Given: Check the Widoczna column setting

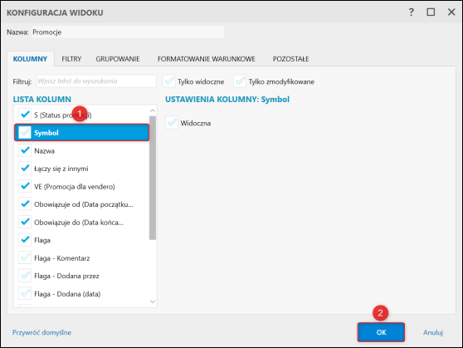Looking at the screenshot, I should [172, 123].
